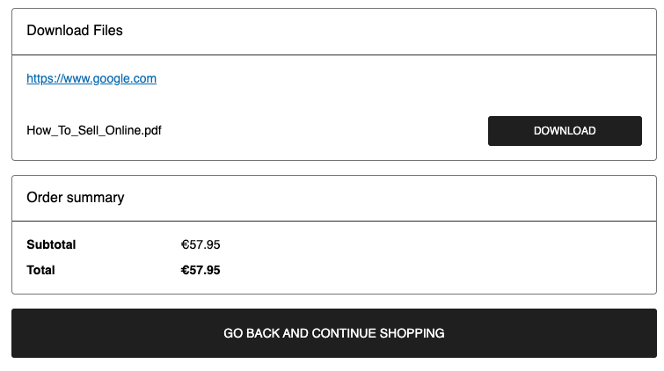
Task: Click the euro sign of the Subtotal value
Action: tap(185, 244)
